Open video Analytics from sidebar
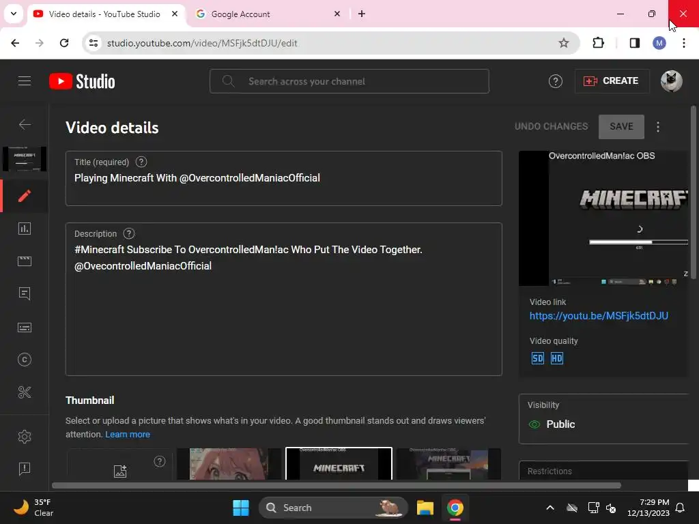Viewport: 699px width, 524px height. [x=25, y=229]
